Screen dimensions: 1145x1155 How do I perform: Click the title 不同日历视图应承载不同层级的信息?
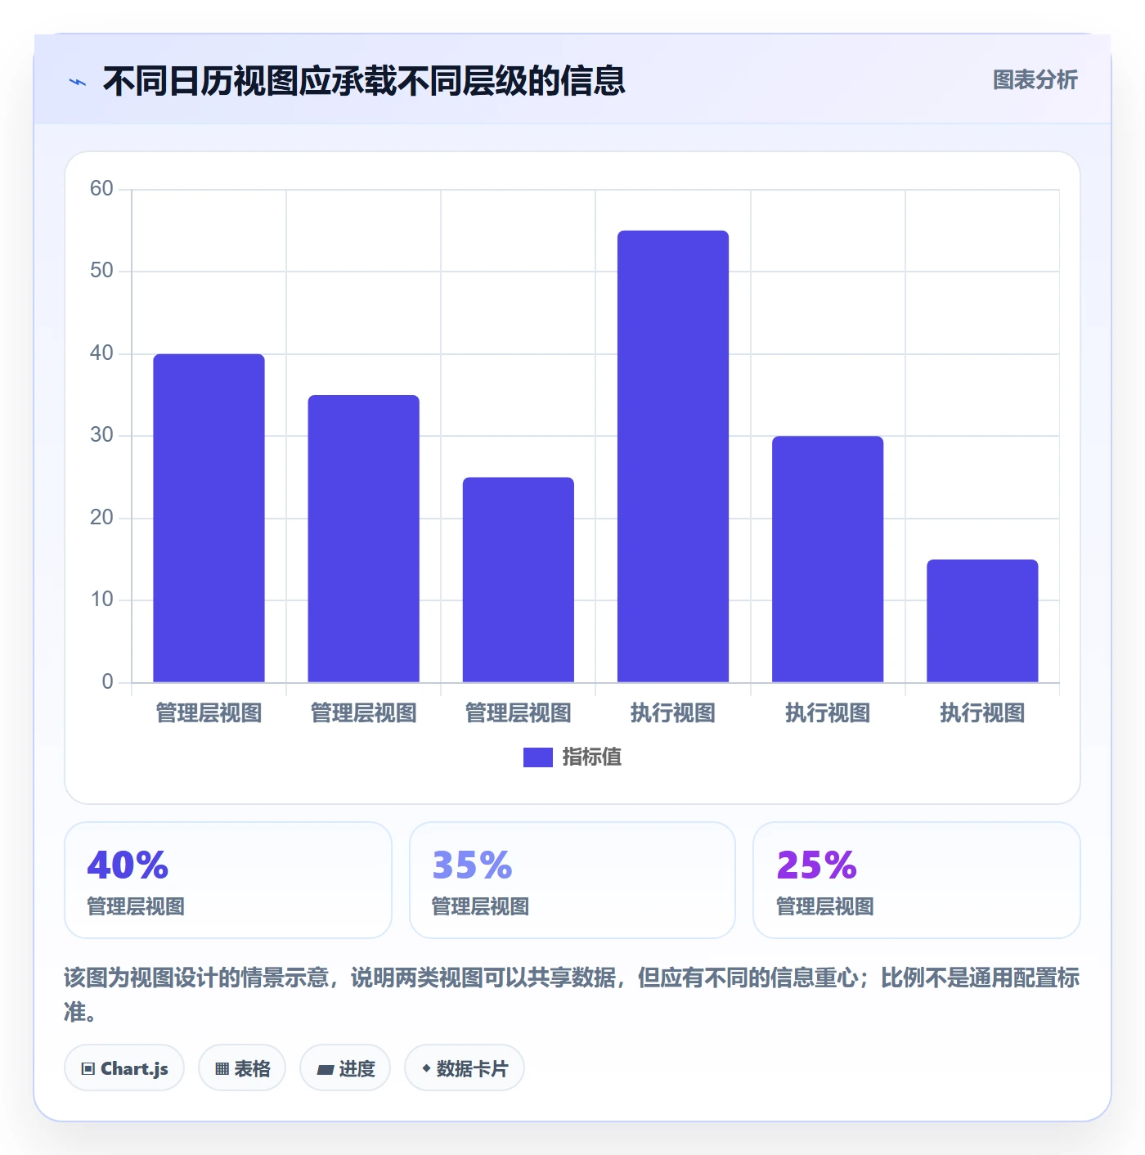click(x=364, y=81)
